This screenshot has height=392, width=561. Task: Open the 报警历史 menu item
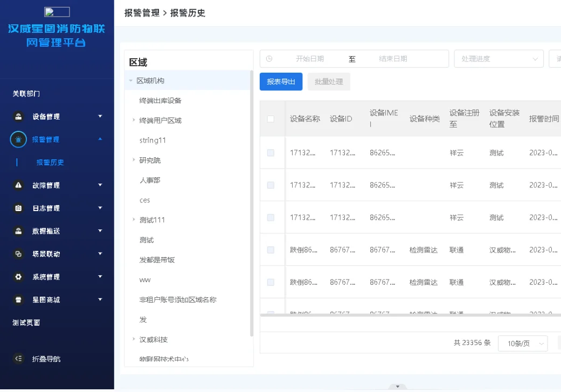[x=49, y=162]
